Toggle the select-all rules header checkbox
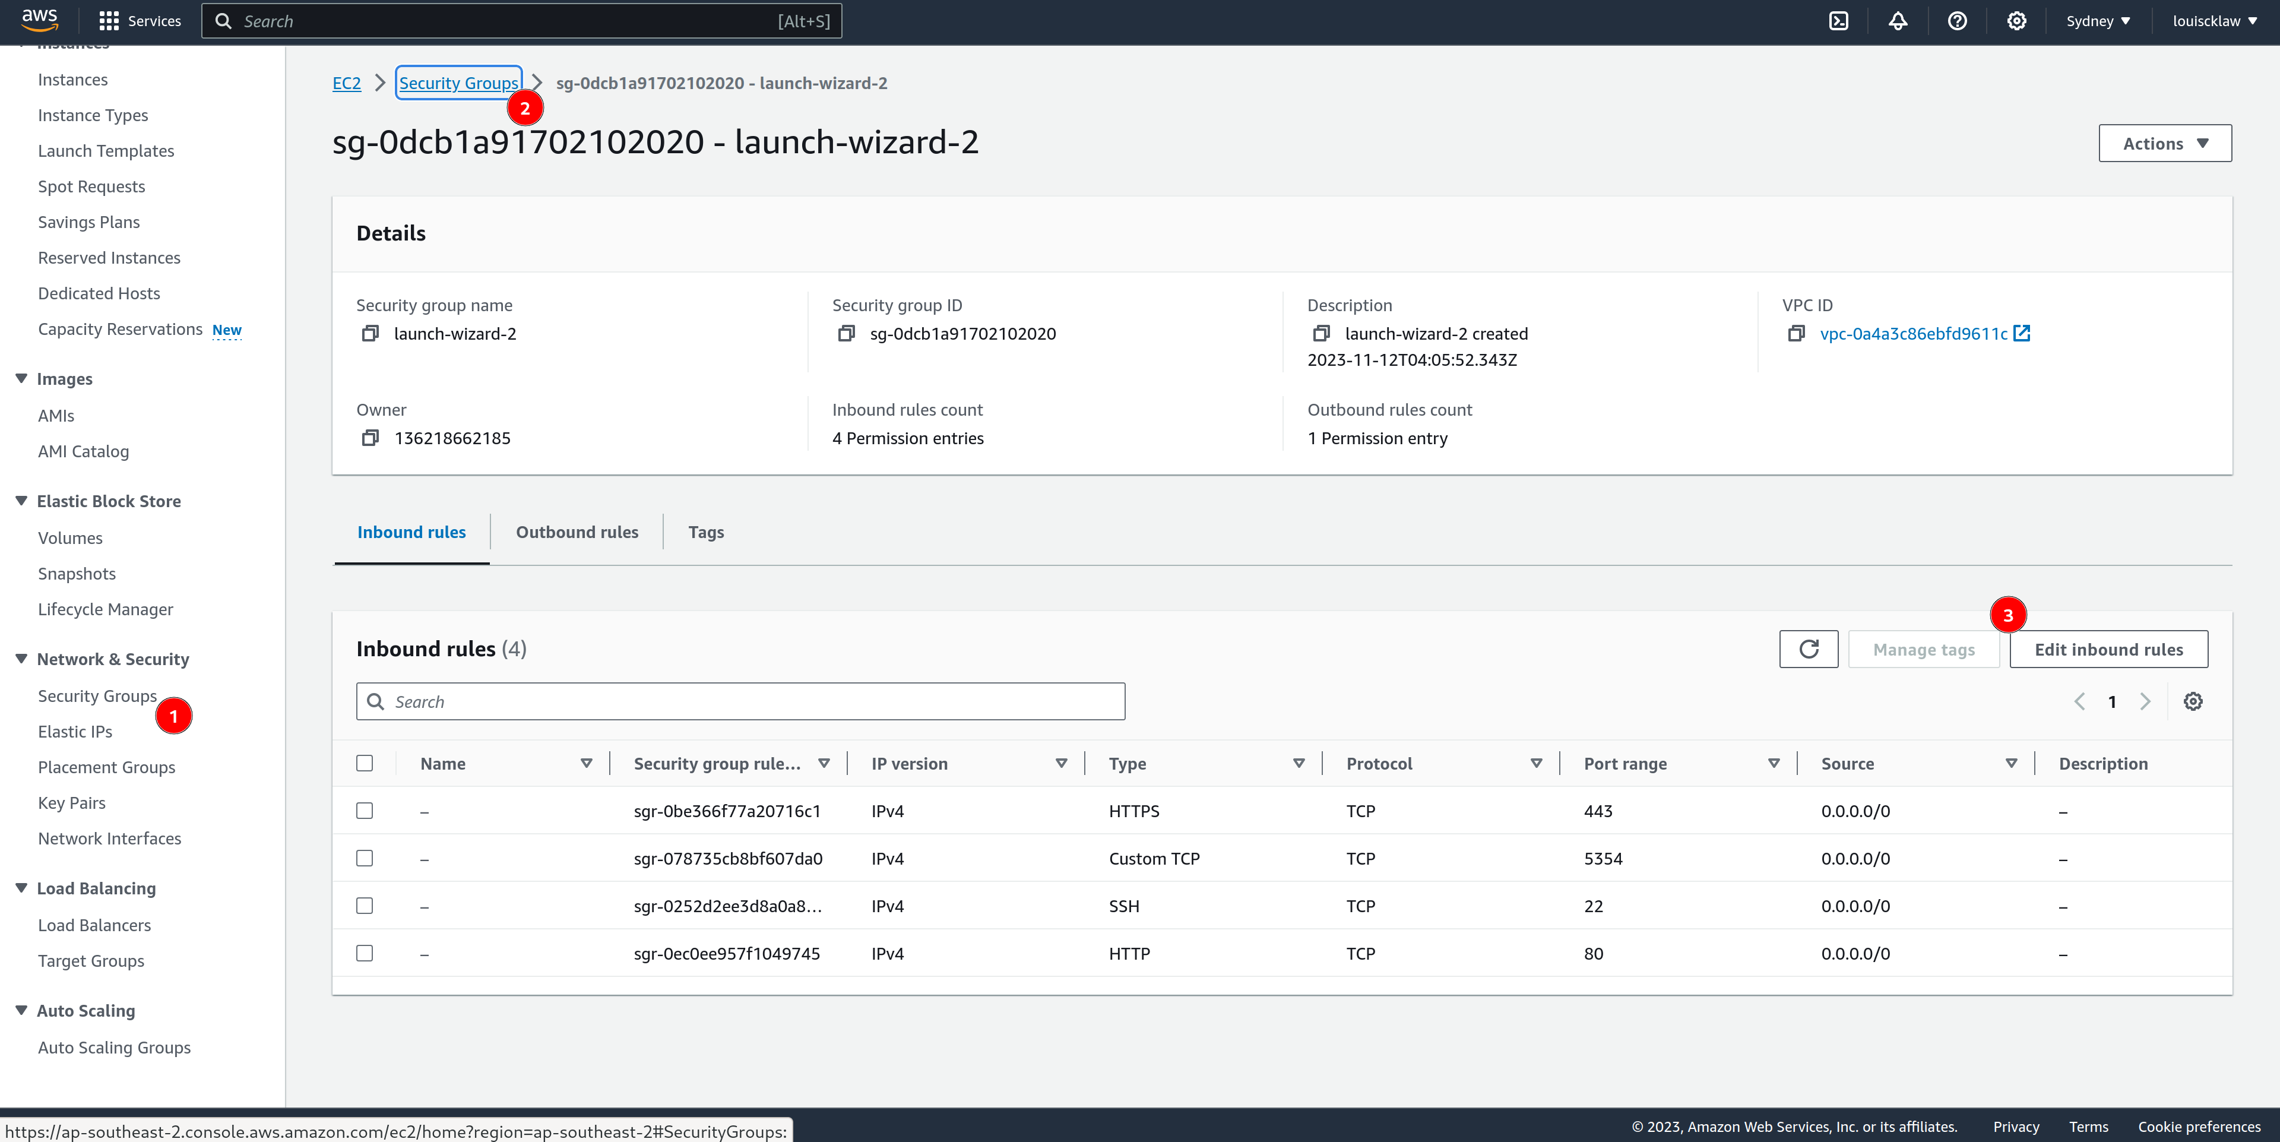 click(365, 763)
